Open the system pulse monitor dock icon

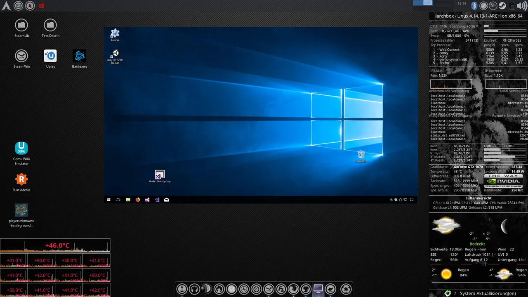[244, 289]
